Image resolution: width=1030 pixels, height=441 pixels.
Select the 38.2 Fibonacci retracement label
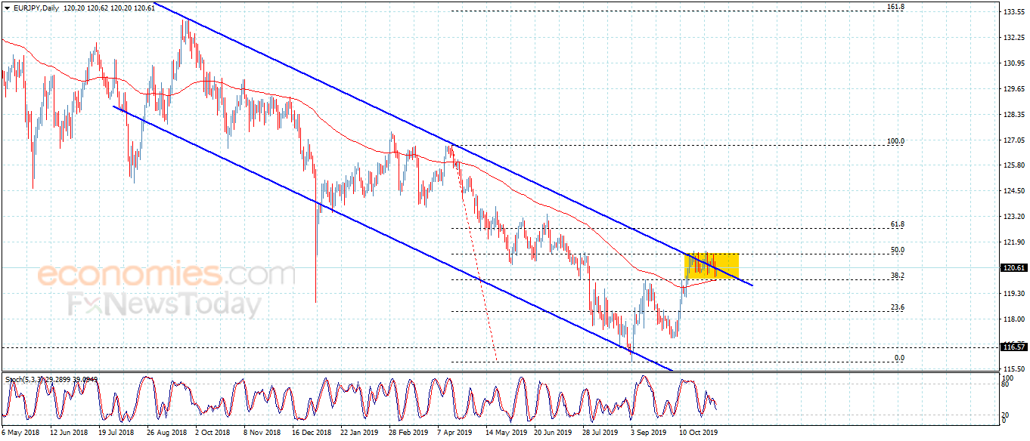point(898,276)
